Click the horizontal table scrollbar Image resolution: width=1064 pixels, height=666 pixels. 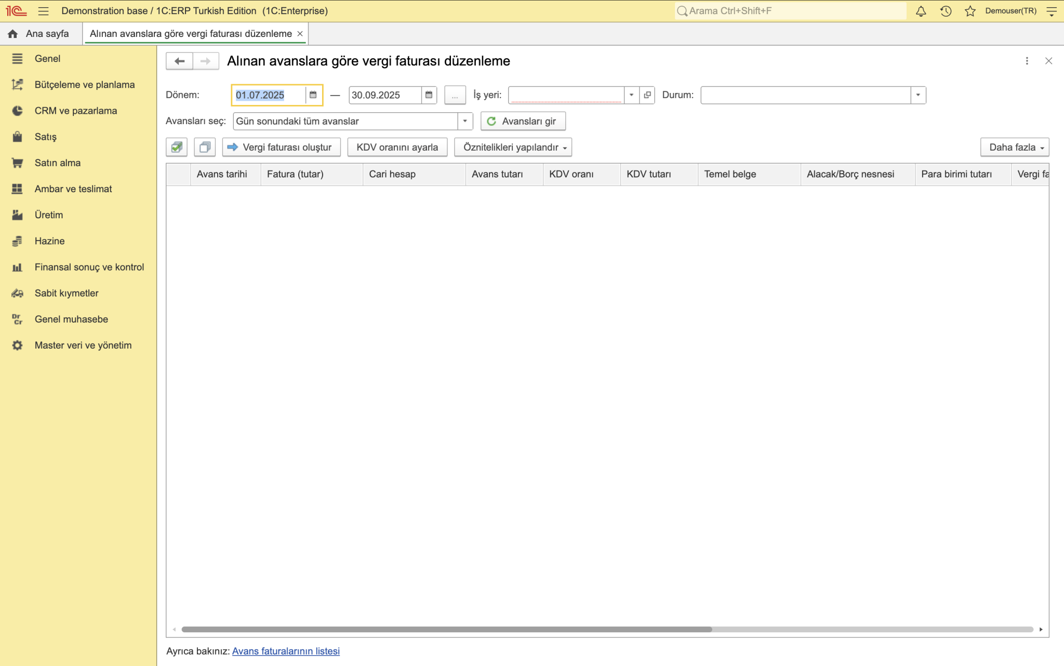pos(447,629)
